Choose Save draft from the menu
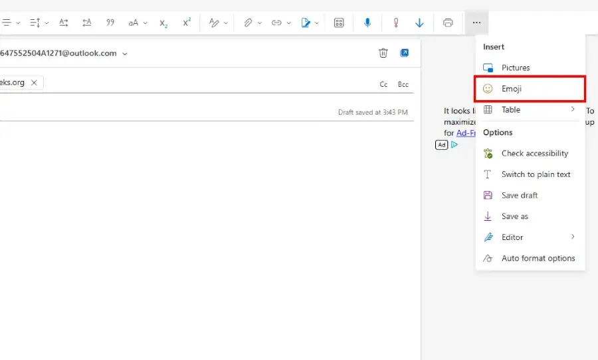Image resolution: width=598 pixels, height=360 pixels. (530, 195)
